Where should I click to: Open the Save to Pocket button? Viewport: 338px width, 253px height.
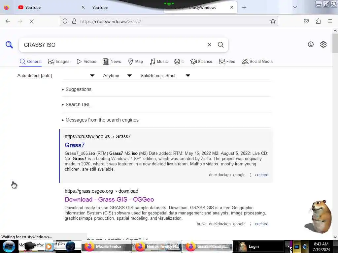pos(306,21)
